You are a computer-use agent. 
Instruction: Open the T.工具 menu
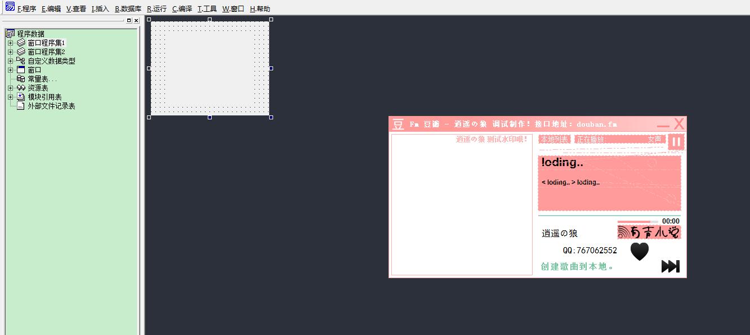tap(207, 9)
